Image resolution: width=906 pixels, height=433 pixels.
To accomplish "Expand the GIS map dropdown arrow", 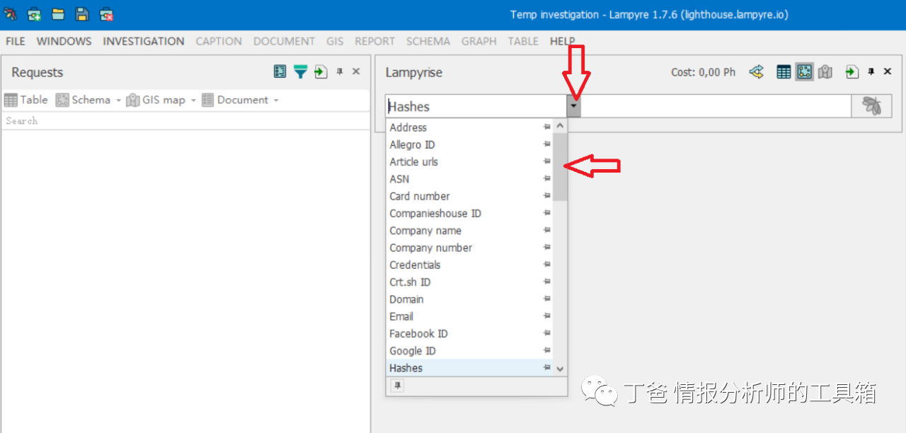I will [193, 100].
